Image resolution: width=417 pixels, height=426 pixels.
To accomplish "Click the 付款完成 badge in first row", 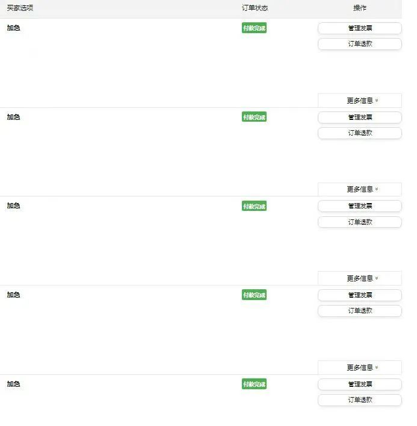I will (x=254, y=28).
